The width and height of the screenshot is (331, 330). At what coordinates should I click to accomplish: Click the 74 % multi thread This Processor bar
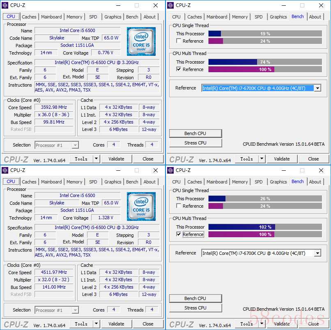coord(265,62)
